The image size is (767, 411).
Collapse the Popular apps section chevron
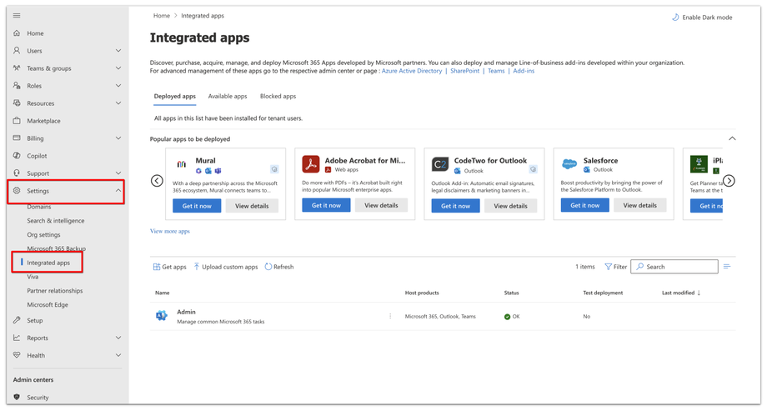click(x=732, y=138)
